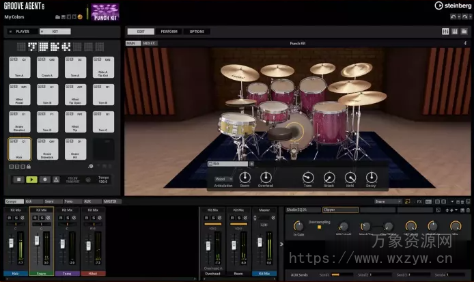This screenshot has height=282, width=474.
Task: Trigger the Snare Rimshot pad
Action: click(19, 122)
